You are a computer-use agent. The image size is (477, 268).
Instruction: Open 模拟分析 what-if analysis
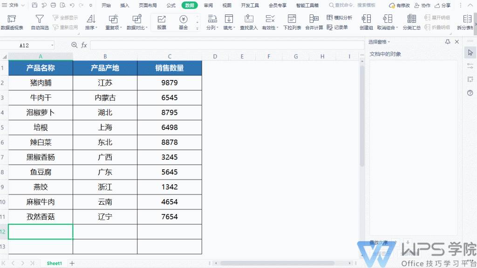(339, 18)
